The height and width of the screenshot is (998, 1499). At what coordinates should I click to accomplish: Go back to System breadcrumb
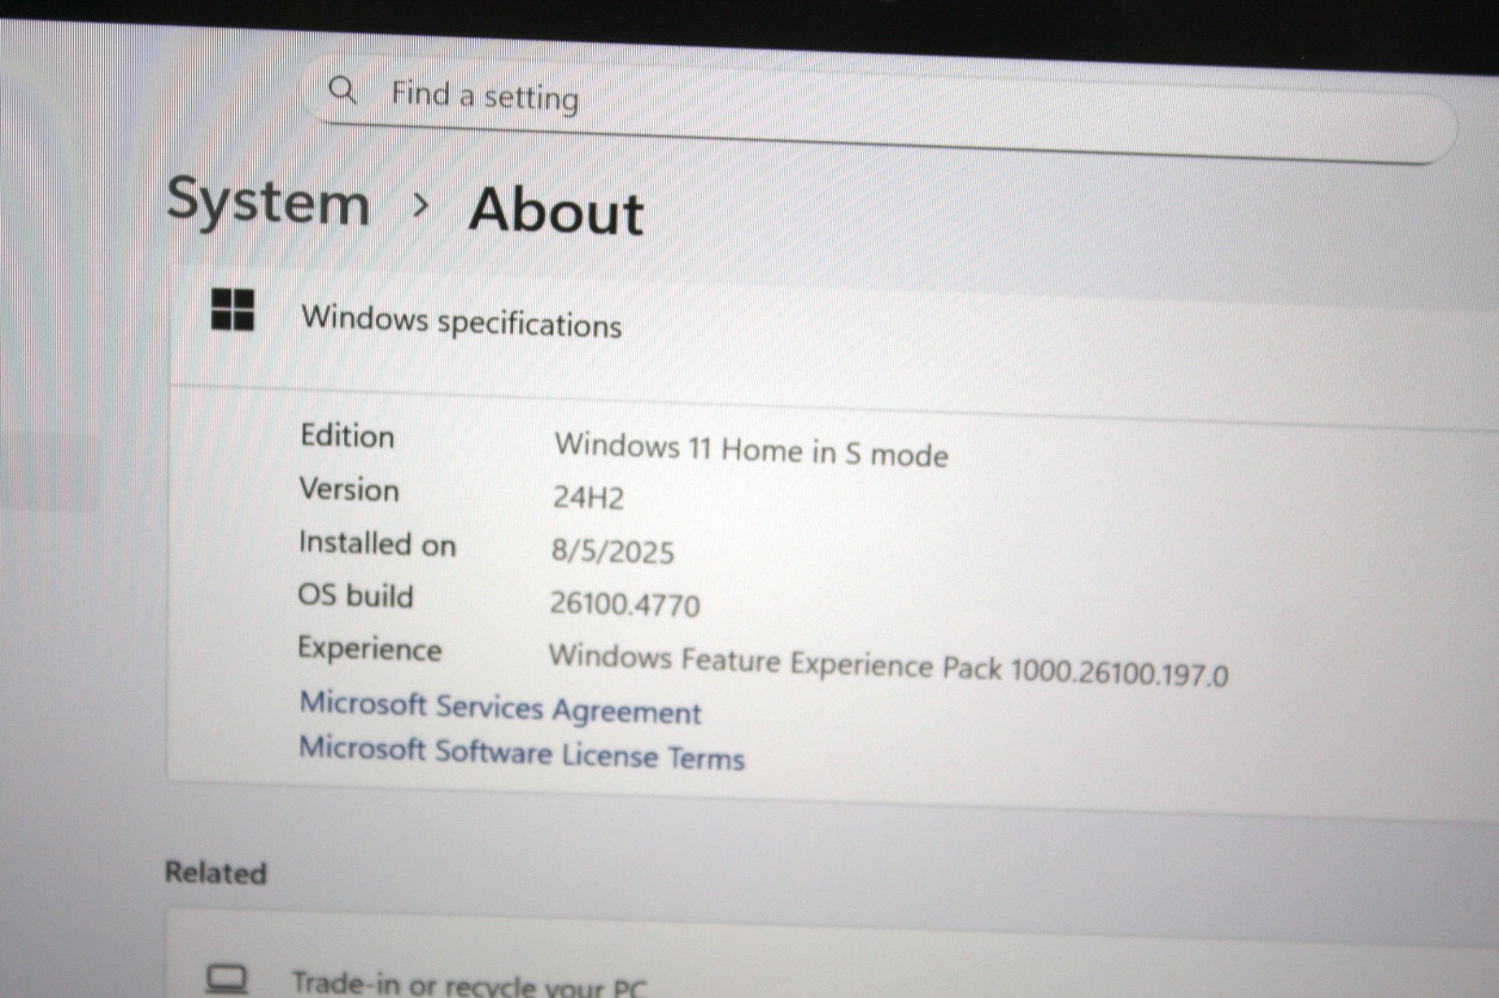click(268, 200)
